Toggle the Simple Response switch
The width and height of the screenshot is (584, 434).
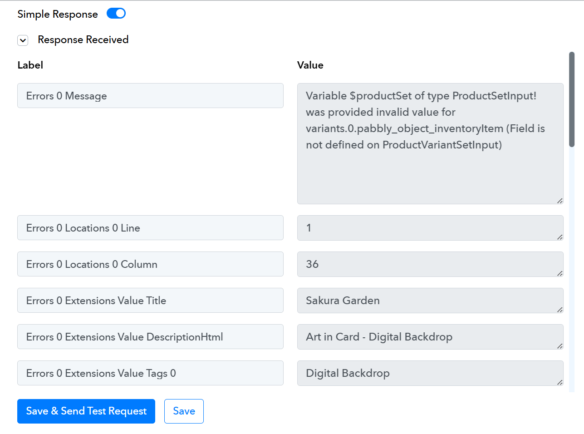pyautogui.click(x=116, y=14)
